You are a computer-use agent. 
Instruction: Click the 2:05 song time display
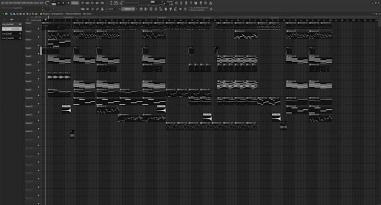click(116, 3)
